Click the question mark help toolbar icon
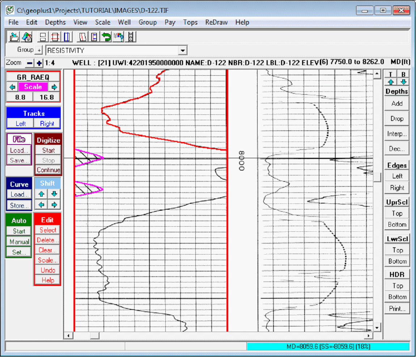The width and height of the screenshot is (416, 357). point(119,37)
